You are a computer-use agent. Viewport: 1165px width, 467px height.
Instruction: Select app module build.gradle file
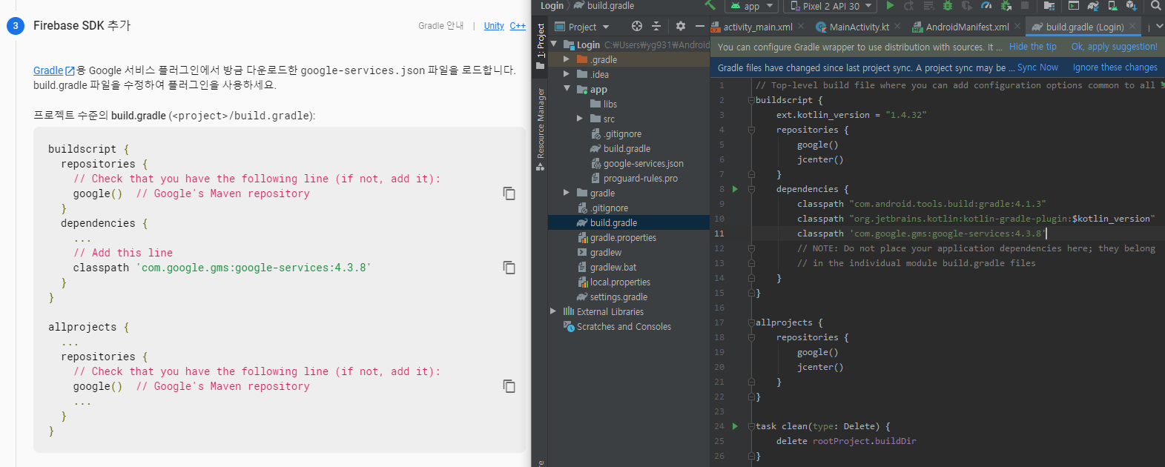click(x=620, y=149)
